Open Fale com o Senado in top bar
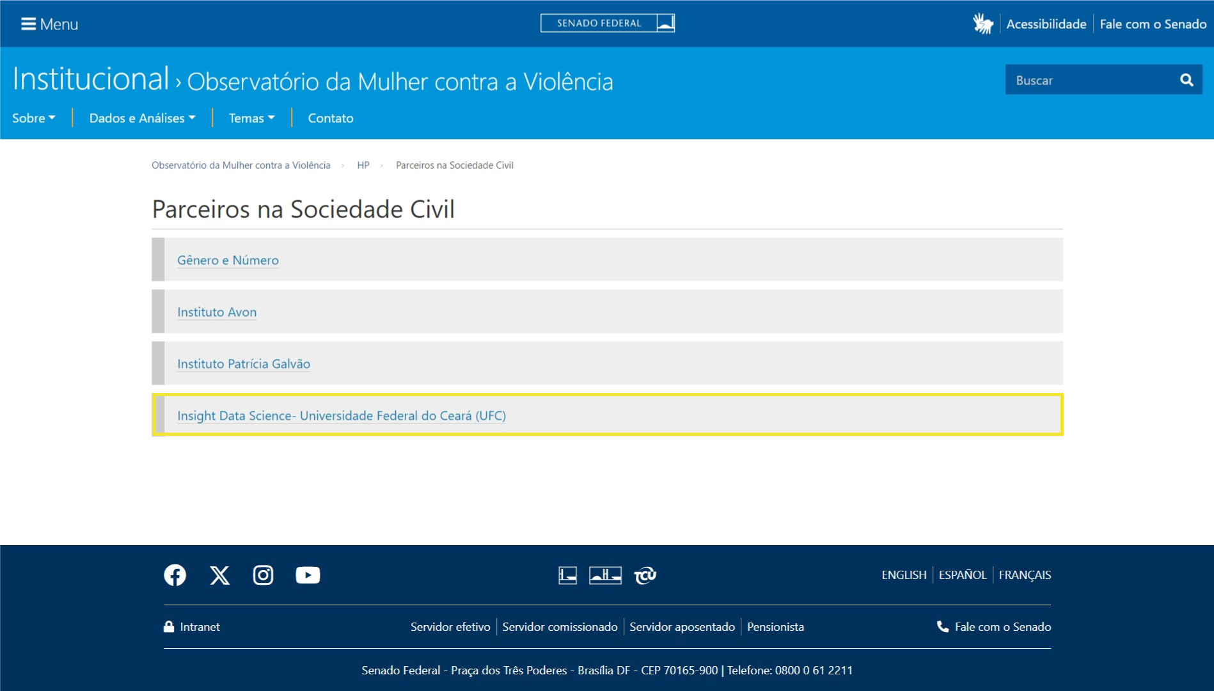The image size is (1214, 691). (1153, 24)
